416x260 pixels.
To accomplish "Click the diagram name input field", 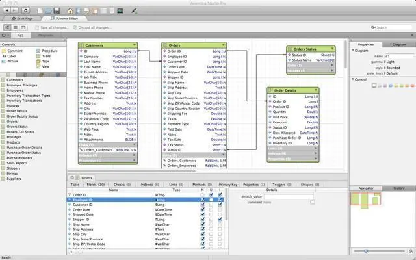I will coord(398,57).
